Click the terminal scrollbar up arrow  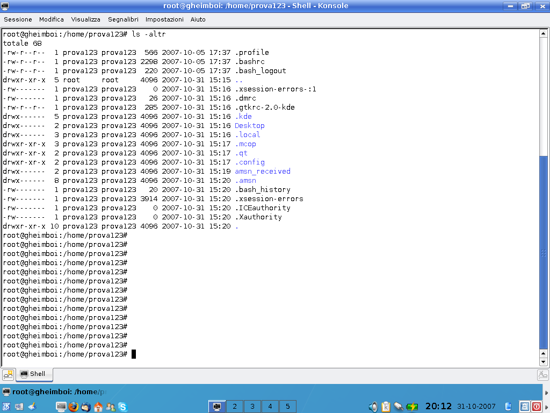pos(543,34)
